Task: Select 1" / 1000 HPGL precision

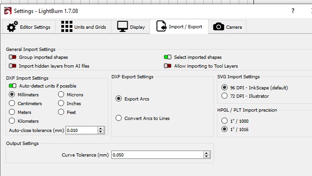Action: pos(224,120)
